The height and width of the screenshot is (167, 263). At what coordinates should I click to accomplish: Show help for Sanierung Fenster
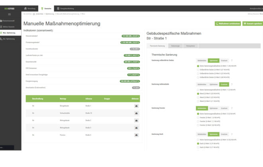[232, 108]
